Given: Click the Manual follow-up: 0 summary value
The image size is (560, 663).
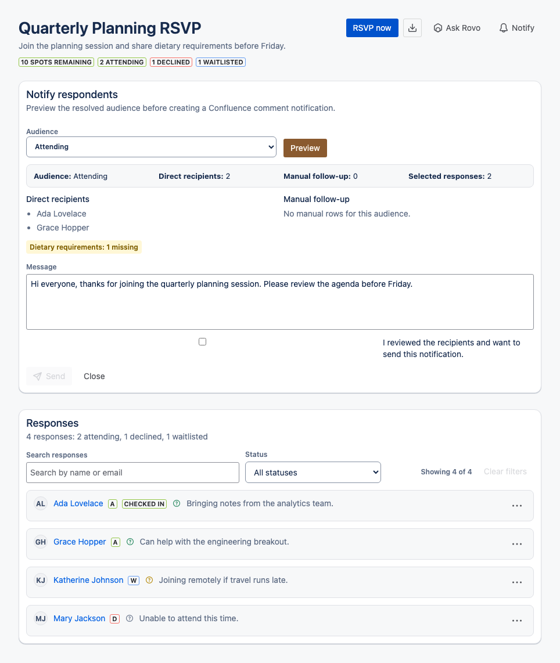Looking at the screenshot, I should point(321,176).
